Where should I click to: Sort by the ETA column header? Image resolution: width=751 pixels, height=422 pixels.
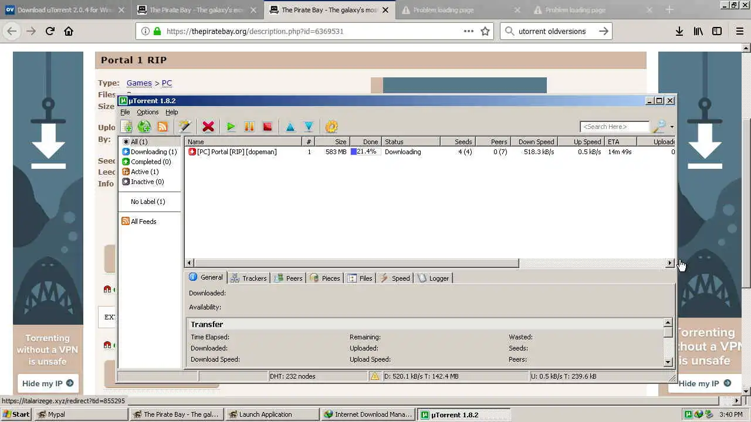621,142
